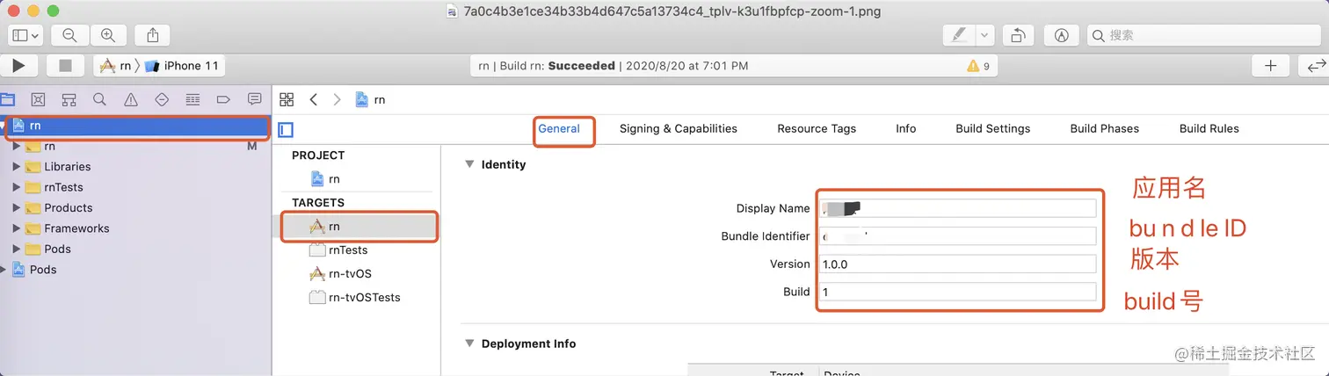Open the find navigator magnifier icon
Image resolution: width=1329 pixels, height=376 pixels.
[100, 99]
